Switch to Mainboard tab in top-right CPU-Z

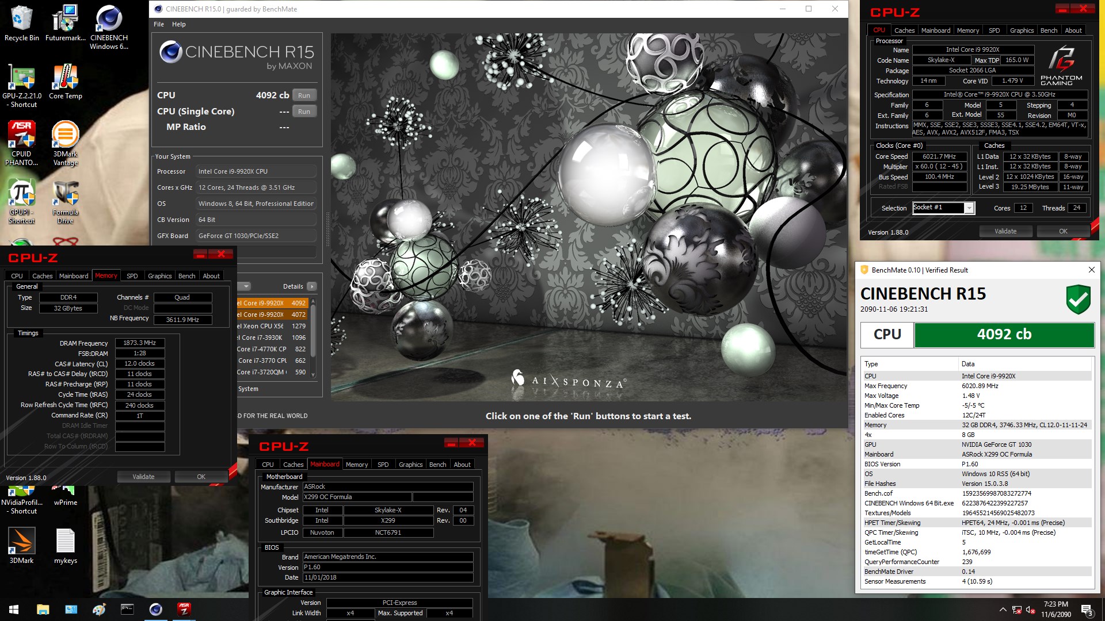[x=936, y=30]
